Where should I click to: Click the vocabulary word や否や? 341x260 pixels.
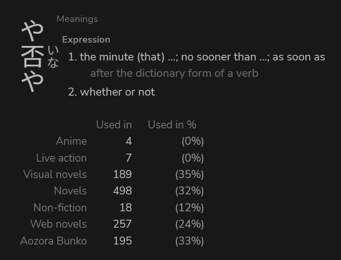(33, 56)
